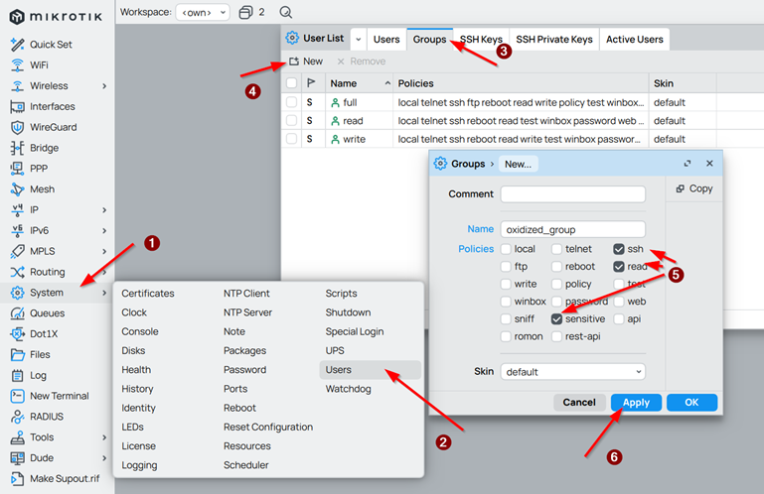Click the search magnifier icon in the top bar

286,12
